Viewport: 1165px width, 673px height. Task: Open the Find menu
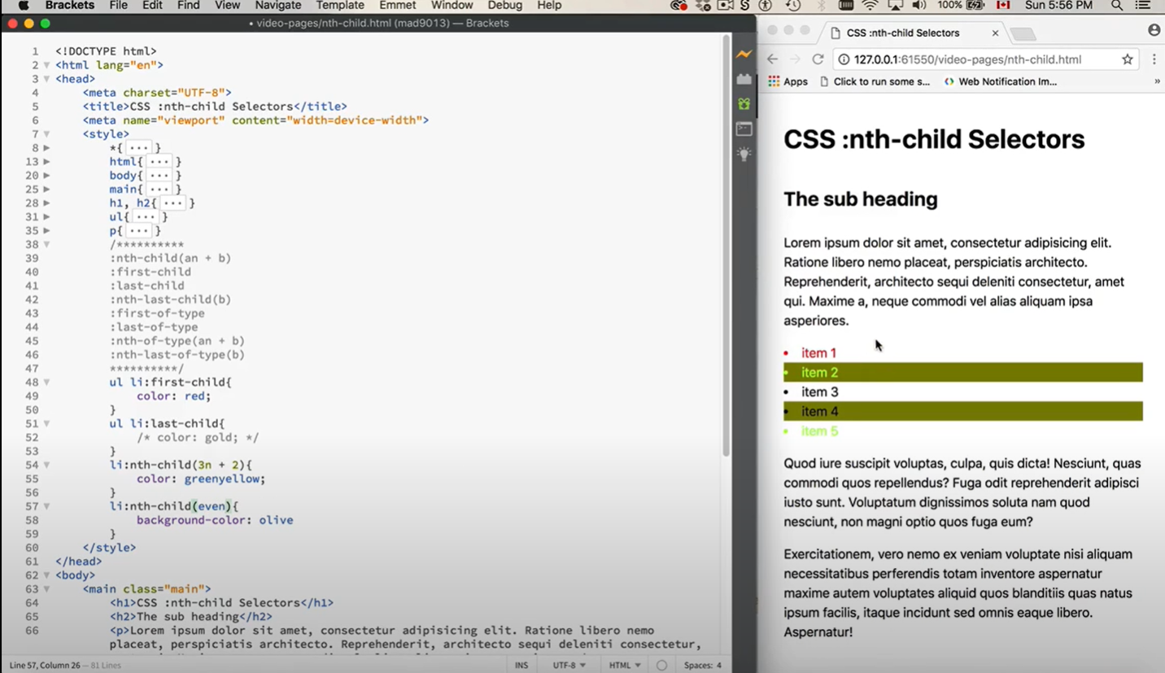(x=188, y=6)
